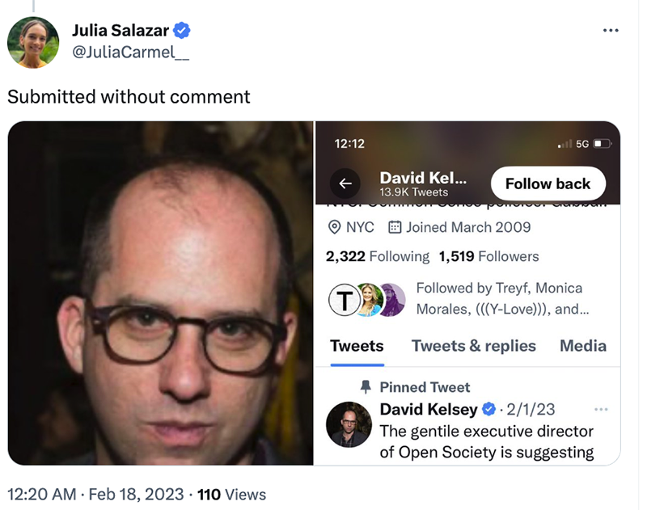Click David Kelsey's avatar in pinned tweet
Viewport: 647px width, 510px height.
click(349, 424)
